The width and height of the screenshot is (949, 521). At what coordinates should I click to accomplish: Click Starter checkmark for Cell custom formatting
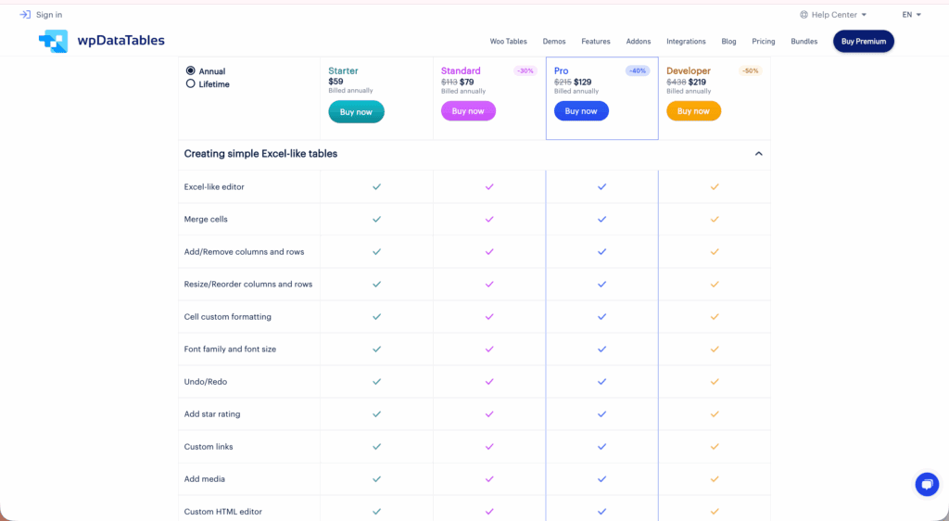(x=376, y=316)
